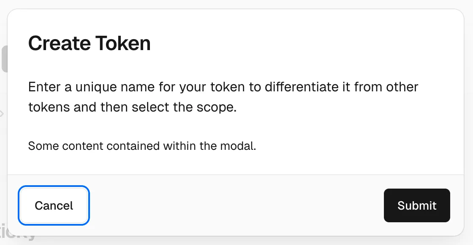Screen dimensions: 473x245
Task: Click empty footer space between Cancel and Submit
Action: click(x=236, y=205)
